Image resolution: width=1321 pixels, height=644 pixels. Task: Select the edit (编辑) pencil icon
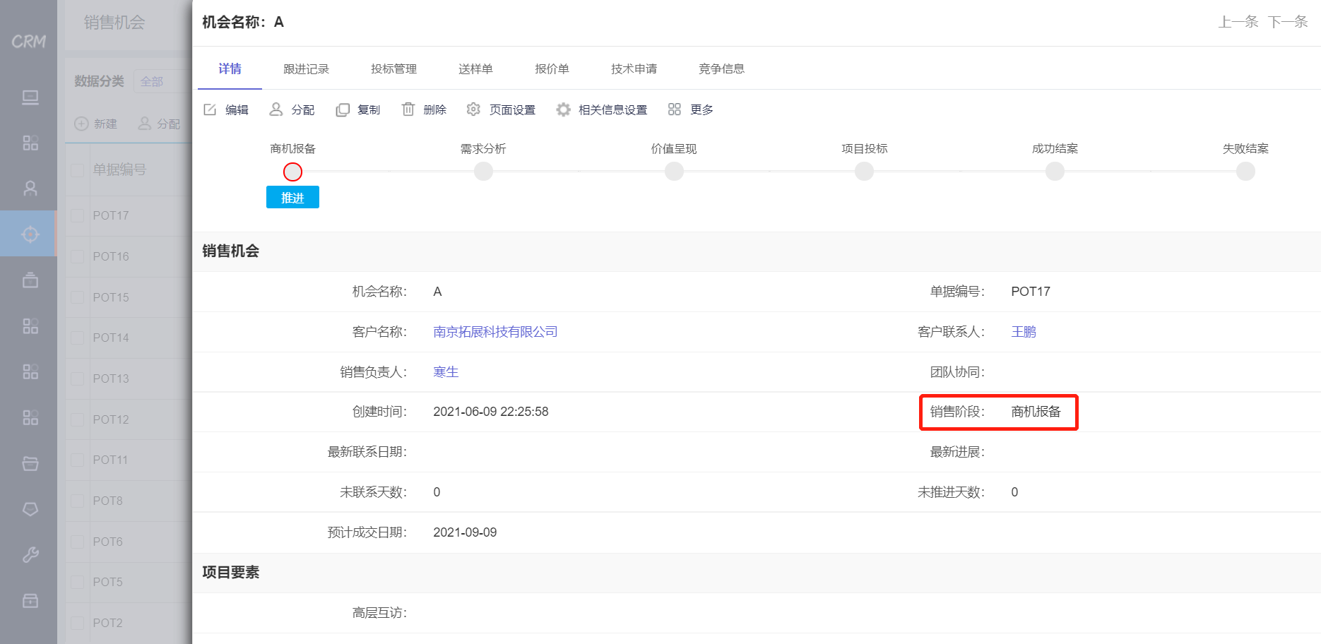[x=210, y=109]
